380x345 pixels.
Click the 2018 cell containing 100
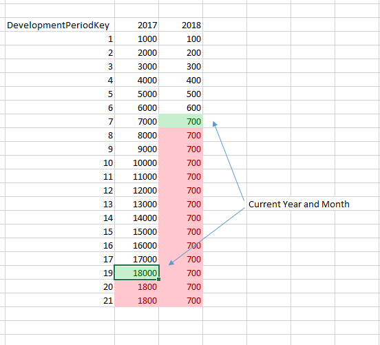pyautogui.click(x=181, y=39)
